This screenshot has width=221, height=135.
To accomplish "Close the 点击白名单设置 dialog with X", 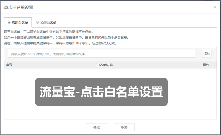I will (x=215, y=7).
